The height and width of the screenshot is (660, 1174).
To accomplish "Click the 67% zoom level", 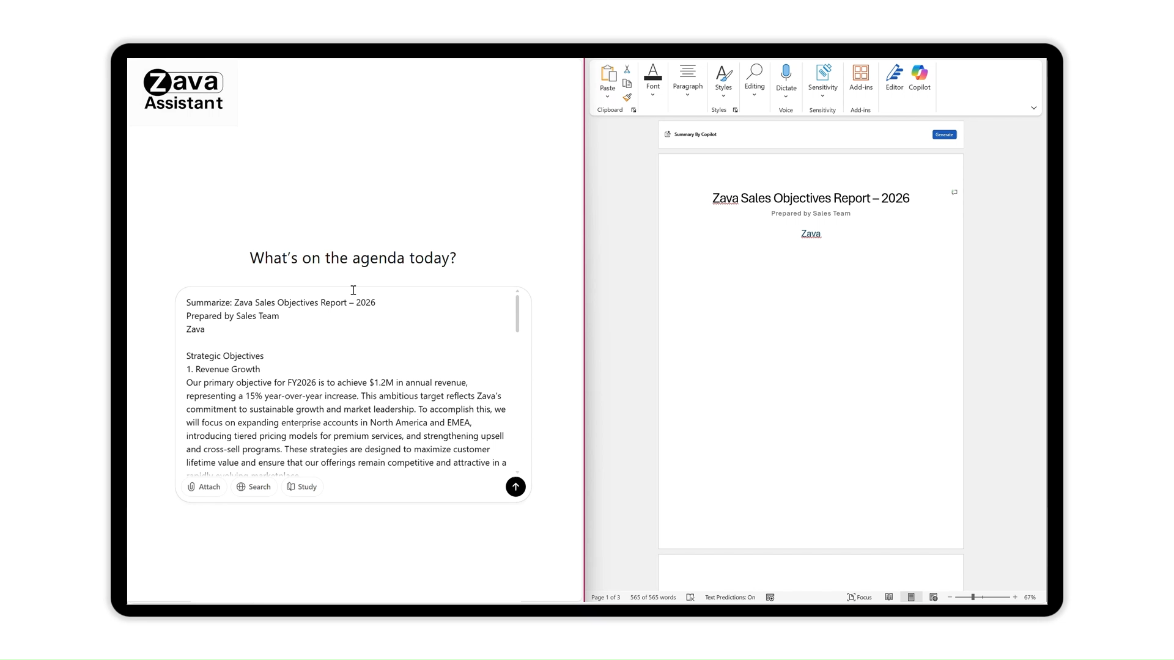I will 1030,598.
